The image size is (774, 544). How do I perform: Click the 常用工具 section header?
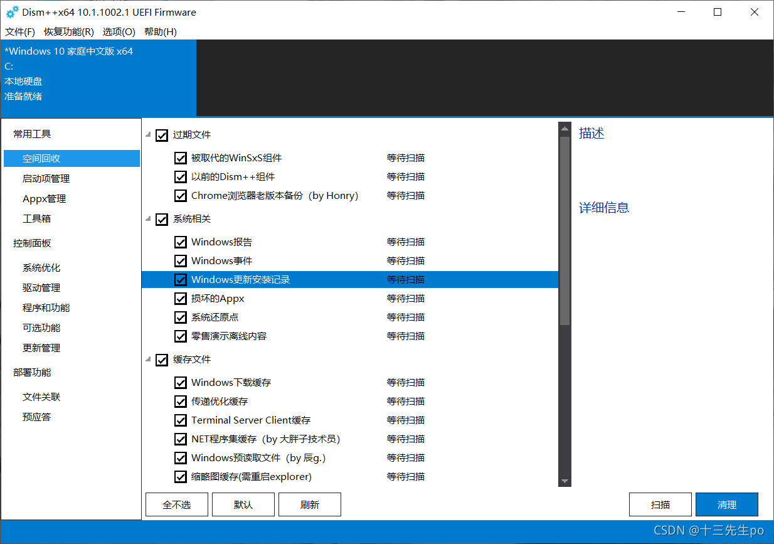tap(32, 134)
